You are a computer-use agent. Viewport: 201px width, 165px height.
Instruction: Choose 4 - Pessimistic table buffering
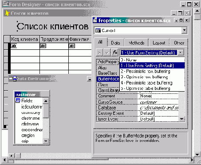click(152, 83)
